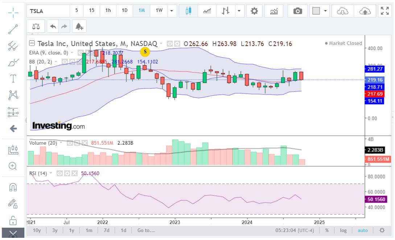Select the 1M interval

pyautogui.click(x=141, y=11)
